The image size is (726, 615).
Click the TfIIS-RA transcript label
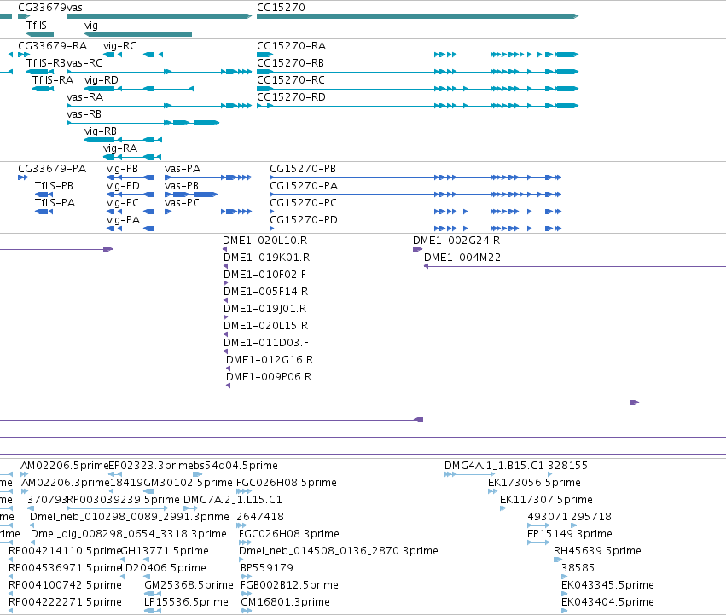[x=53, y=80]
